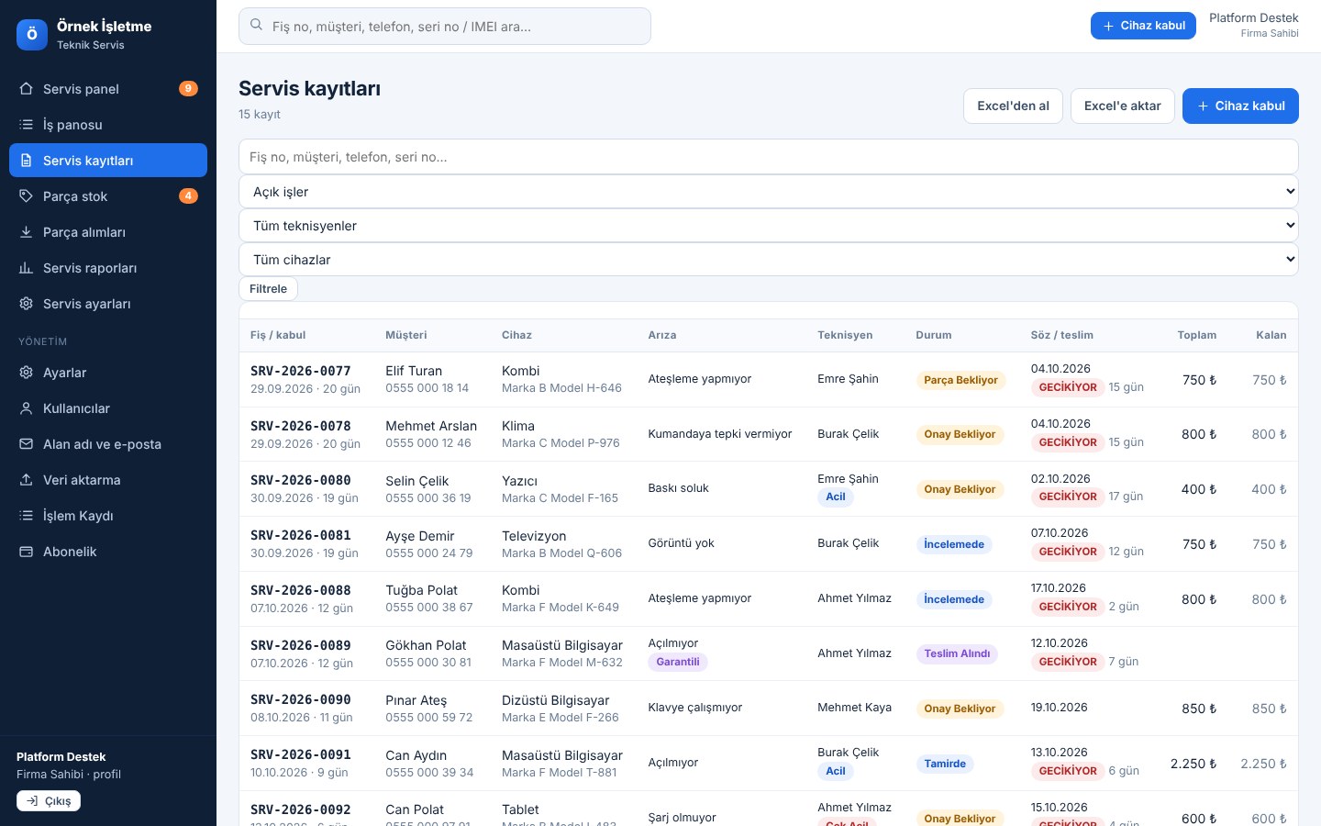Click the Servis panel home icon
1321x826 pixels.
26,89
